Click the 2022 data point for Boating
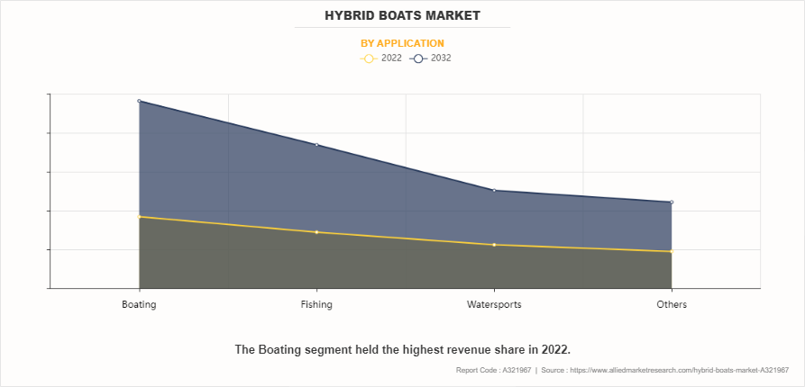 point(139,217)
